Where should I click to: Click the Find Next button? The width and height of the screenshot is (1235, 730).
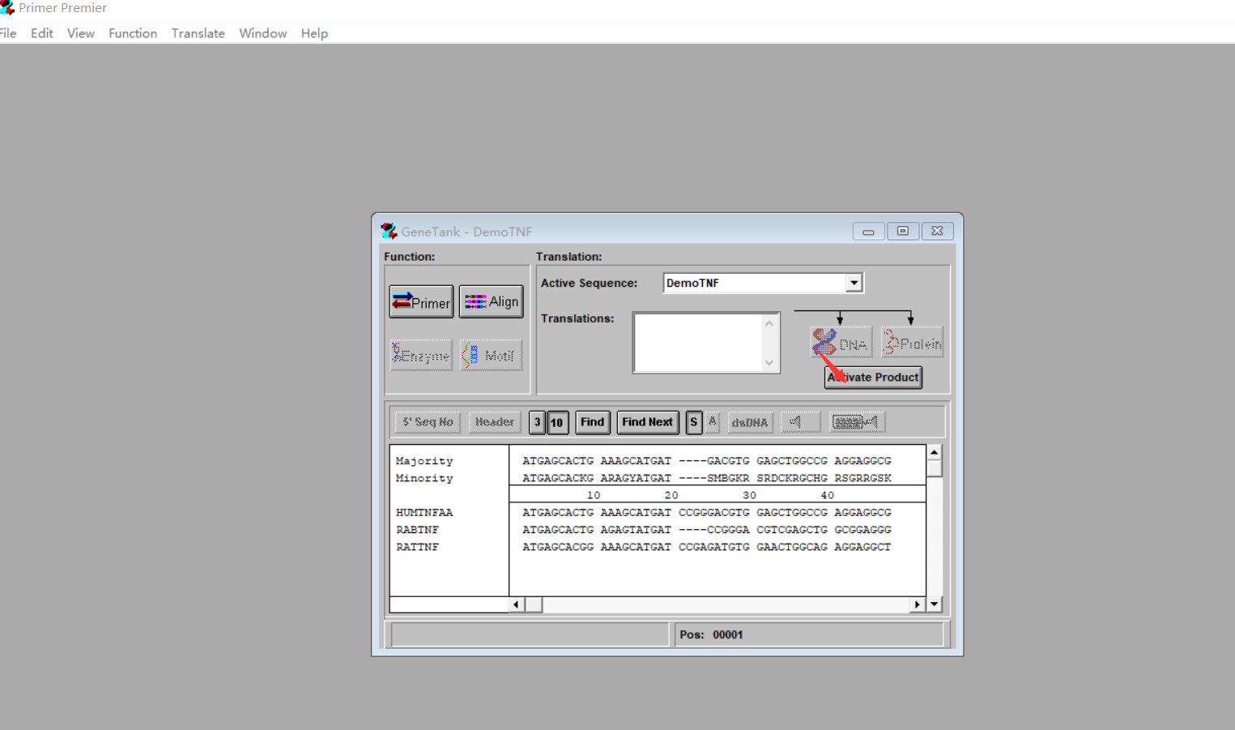coord(647,422)
